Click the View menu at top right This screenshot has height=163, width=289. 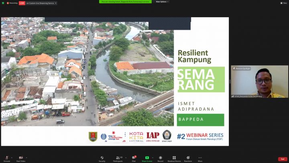(x=283, y=3)
